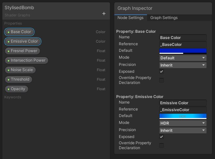Viewport: 215px width, 159px height.
Task: Switch to the Graph Settings tab
Action: (x=164, y=18)
